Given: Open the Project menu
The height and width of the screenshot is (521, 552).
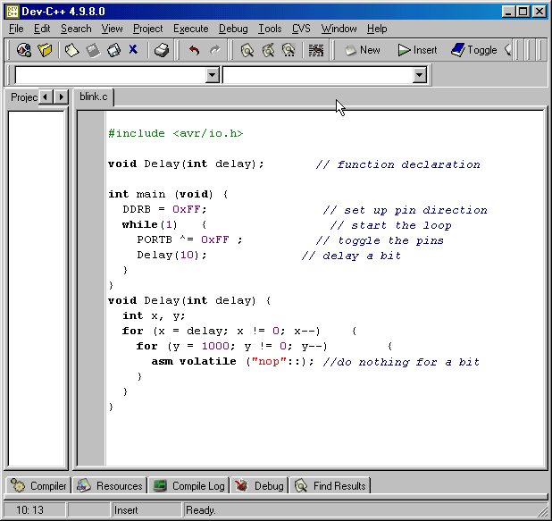Looking at the screenshot, I should tap(148, 29).
